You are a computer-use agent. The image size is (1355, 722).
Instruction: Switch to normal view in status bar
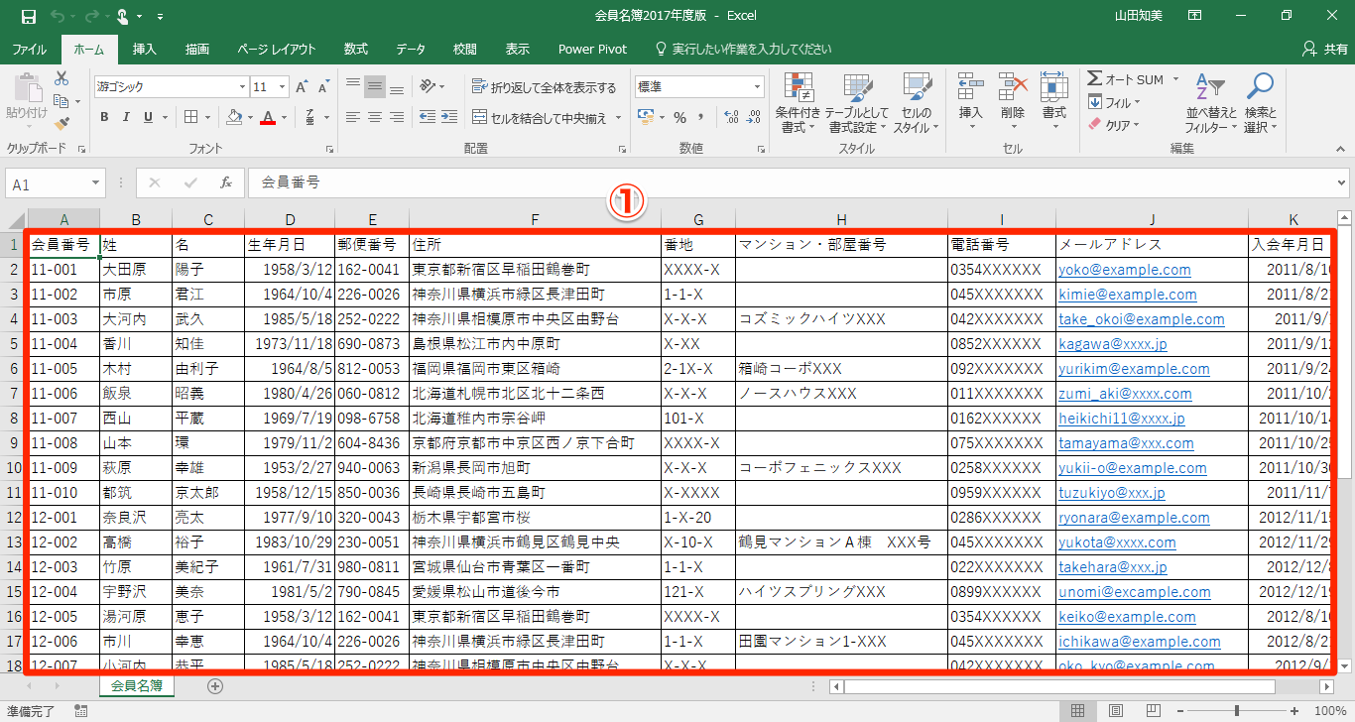tap(1077, 710)
